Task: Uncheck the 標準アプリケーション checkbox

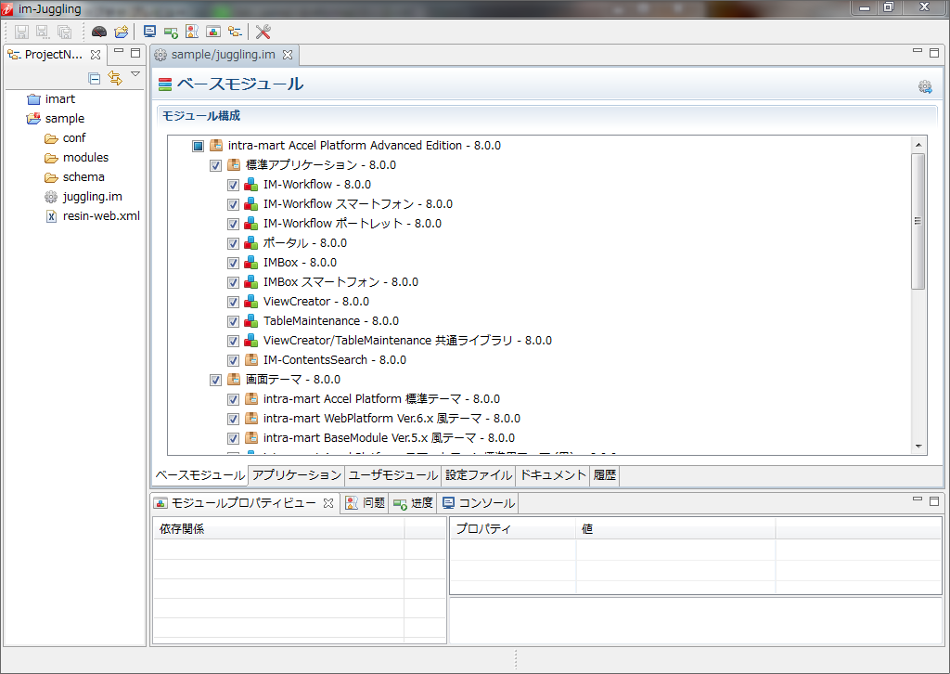Action: point(215,165)
